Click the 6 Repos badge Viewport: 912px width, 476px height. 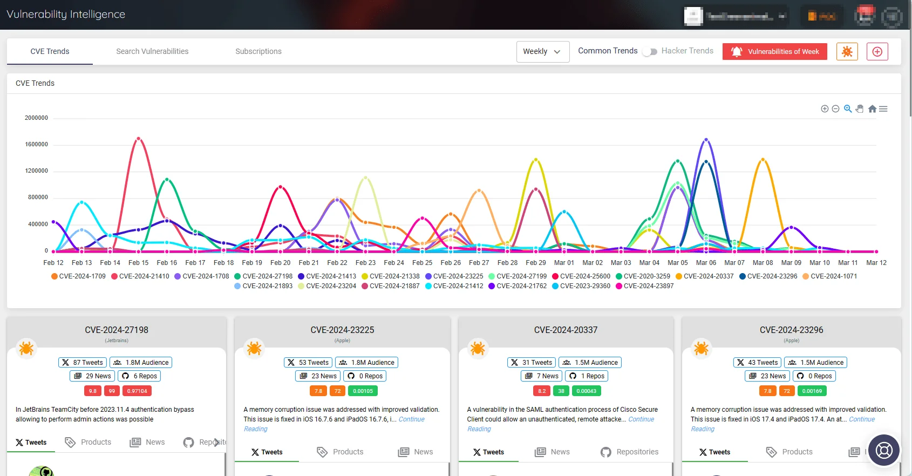point(139,376)
